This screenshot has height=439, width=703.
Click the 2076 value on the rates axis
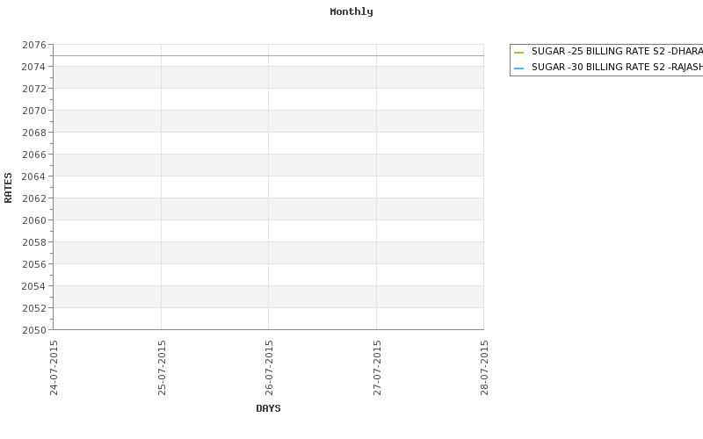coord(34,45)
